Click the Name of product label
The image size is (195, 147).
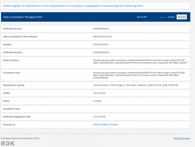click(11, 60)
